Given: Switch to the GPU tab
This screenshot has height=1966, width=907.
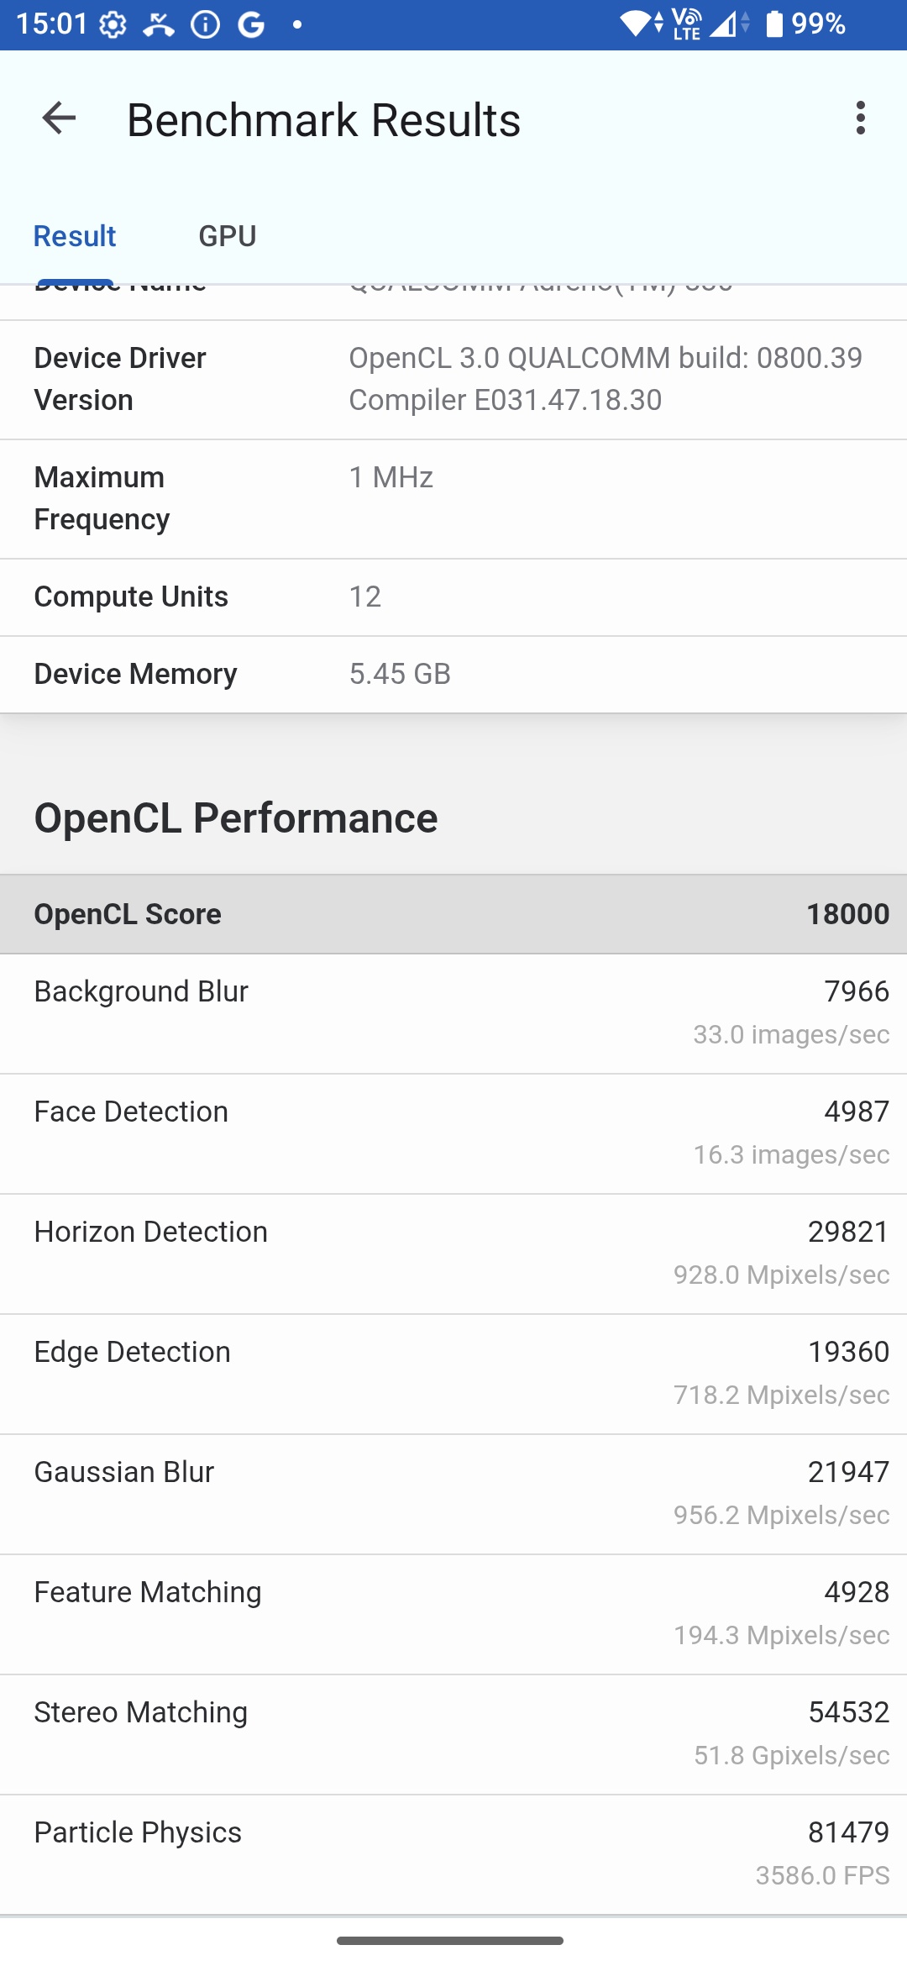Looking at the screenshot, I should point(227,236).
